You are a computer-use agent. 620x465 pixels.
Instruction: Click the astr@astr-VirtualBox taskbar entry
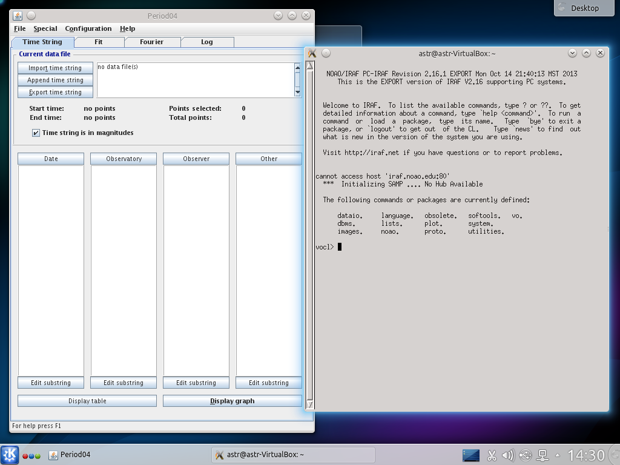293,455
